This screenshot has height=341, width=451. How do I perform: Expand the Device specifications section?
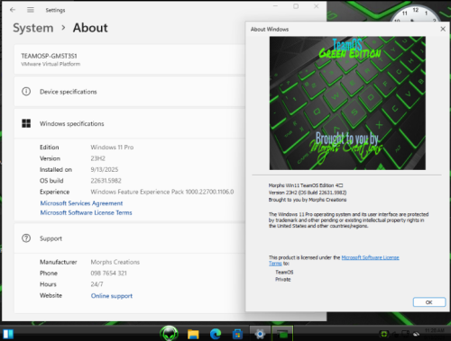[129, 91]
